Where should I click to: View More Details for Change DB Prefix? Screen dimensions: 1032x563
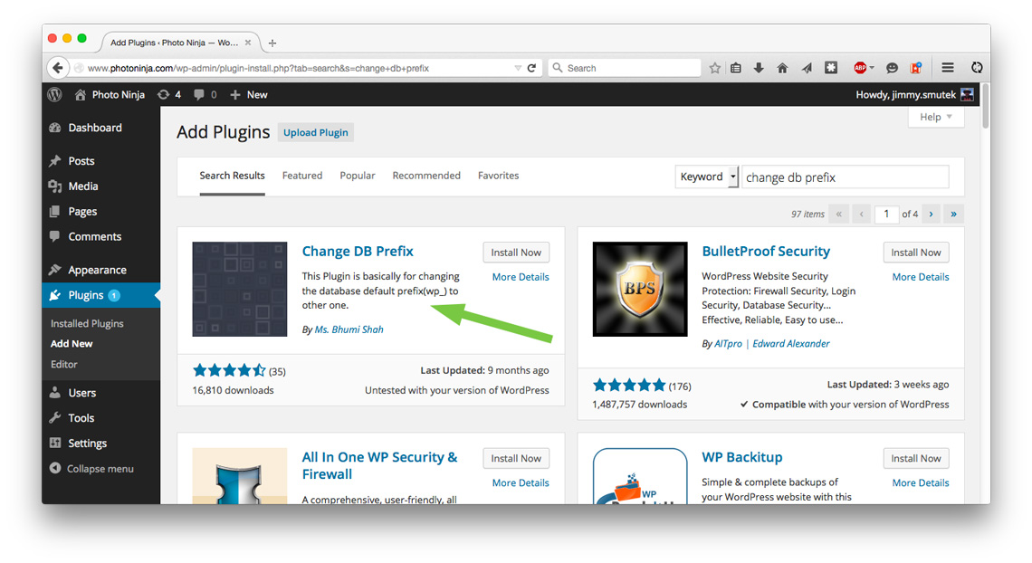click(x=521, y=277)
